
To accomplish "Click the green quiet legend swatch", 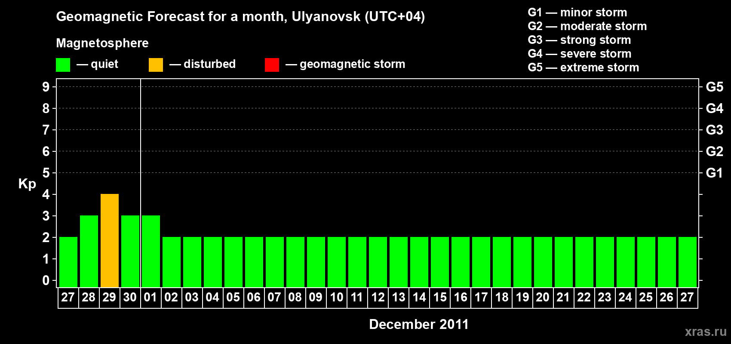I will pos(63,65).
